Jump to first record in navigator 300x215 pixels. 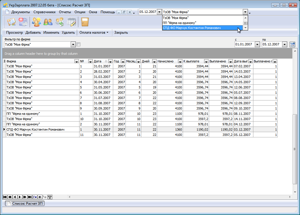click(5, 197)
